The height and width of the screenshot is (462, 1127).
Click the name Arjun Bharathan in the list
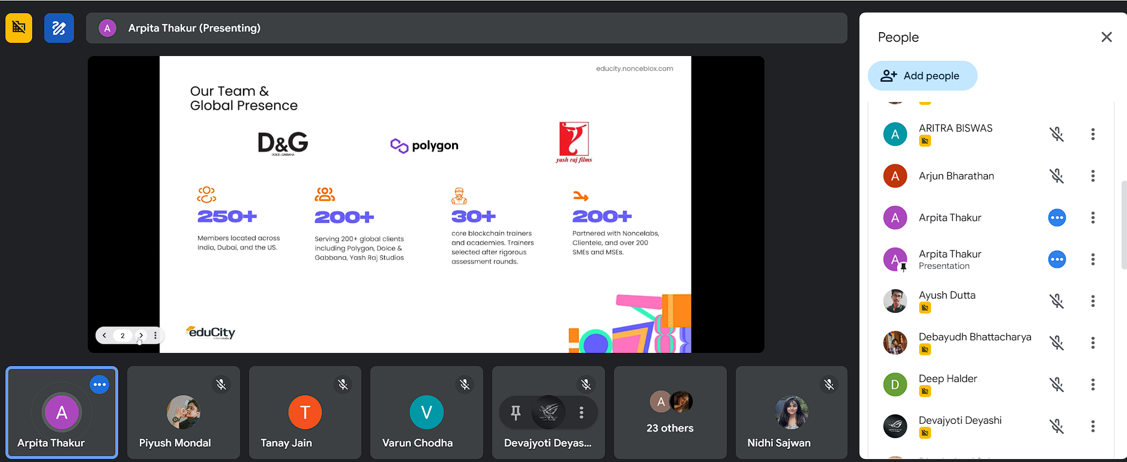(956, 176)
